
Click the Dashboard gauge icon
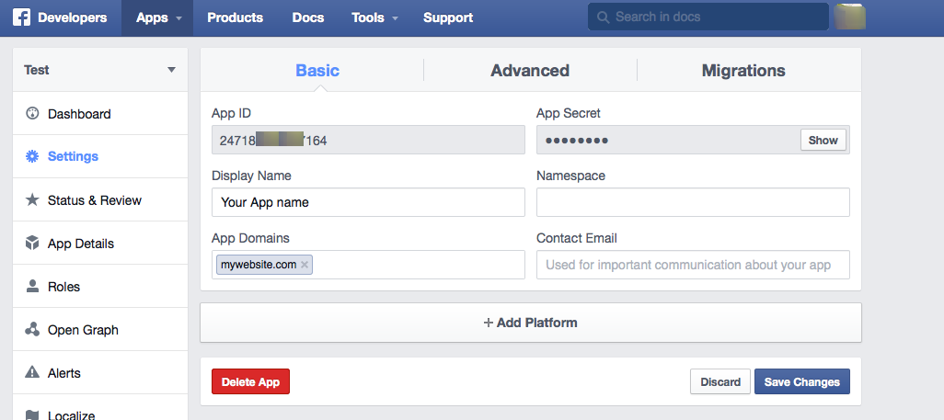(x=32, y=113)
